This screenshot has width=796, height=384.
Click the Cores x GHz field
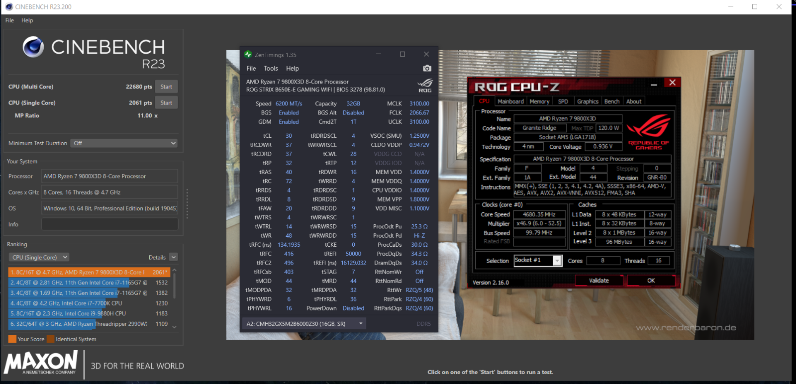pyautogui.click(x=109, y=192)
